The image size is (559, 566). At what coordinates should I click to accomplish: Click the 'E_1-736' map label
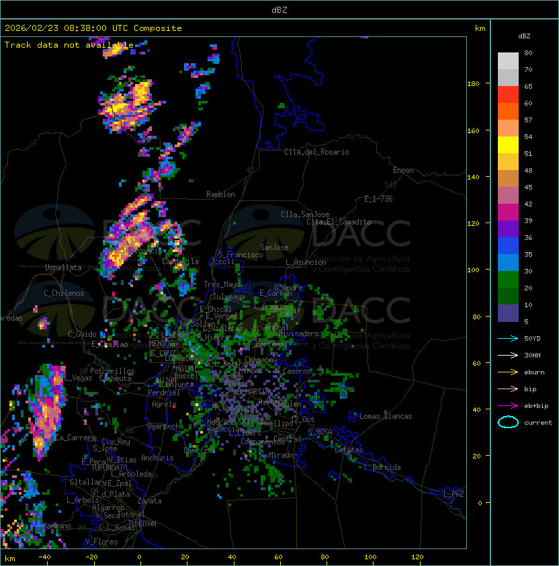(x=378, y=199)
